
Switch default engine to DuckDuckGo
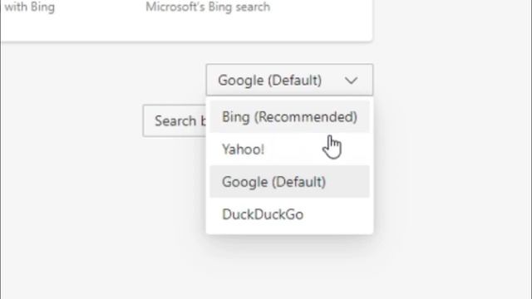tap(289, 214)
